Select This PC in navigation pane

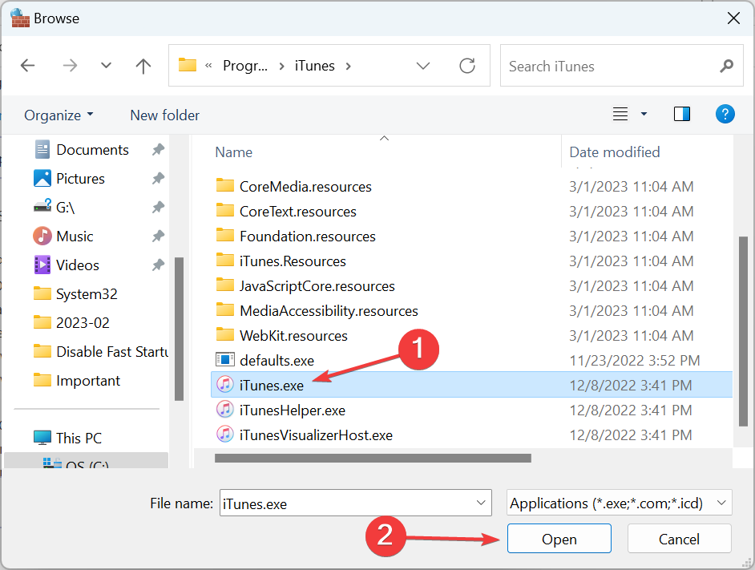[x=79, y=438]
